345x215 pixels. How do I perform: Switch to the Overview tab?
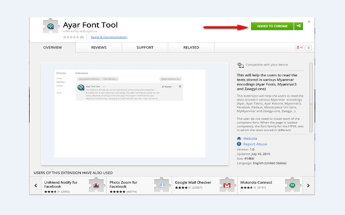(x=53, y=48)
